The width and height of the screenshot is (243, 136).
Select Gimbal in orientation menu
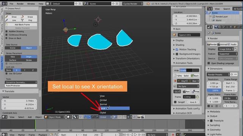[114, 100]
